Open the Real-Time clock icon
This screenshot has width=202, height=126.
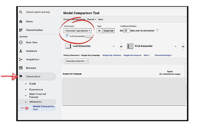pos(21,42)
